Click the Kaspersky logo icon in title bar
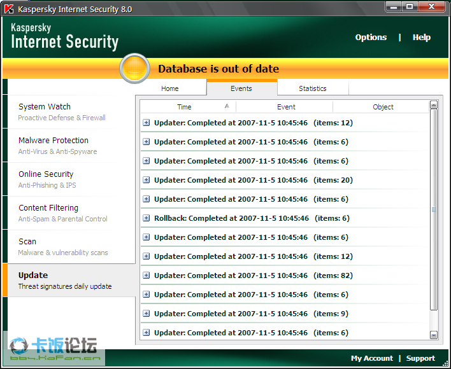The height and width of the screenshot is (369, 451). click(9, 9)
